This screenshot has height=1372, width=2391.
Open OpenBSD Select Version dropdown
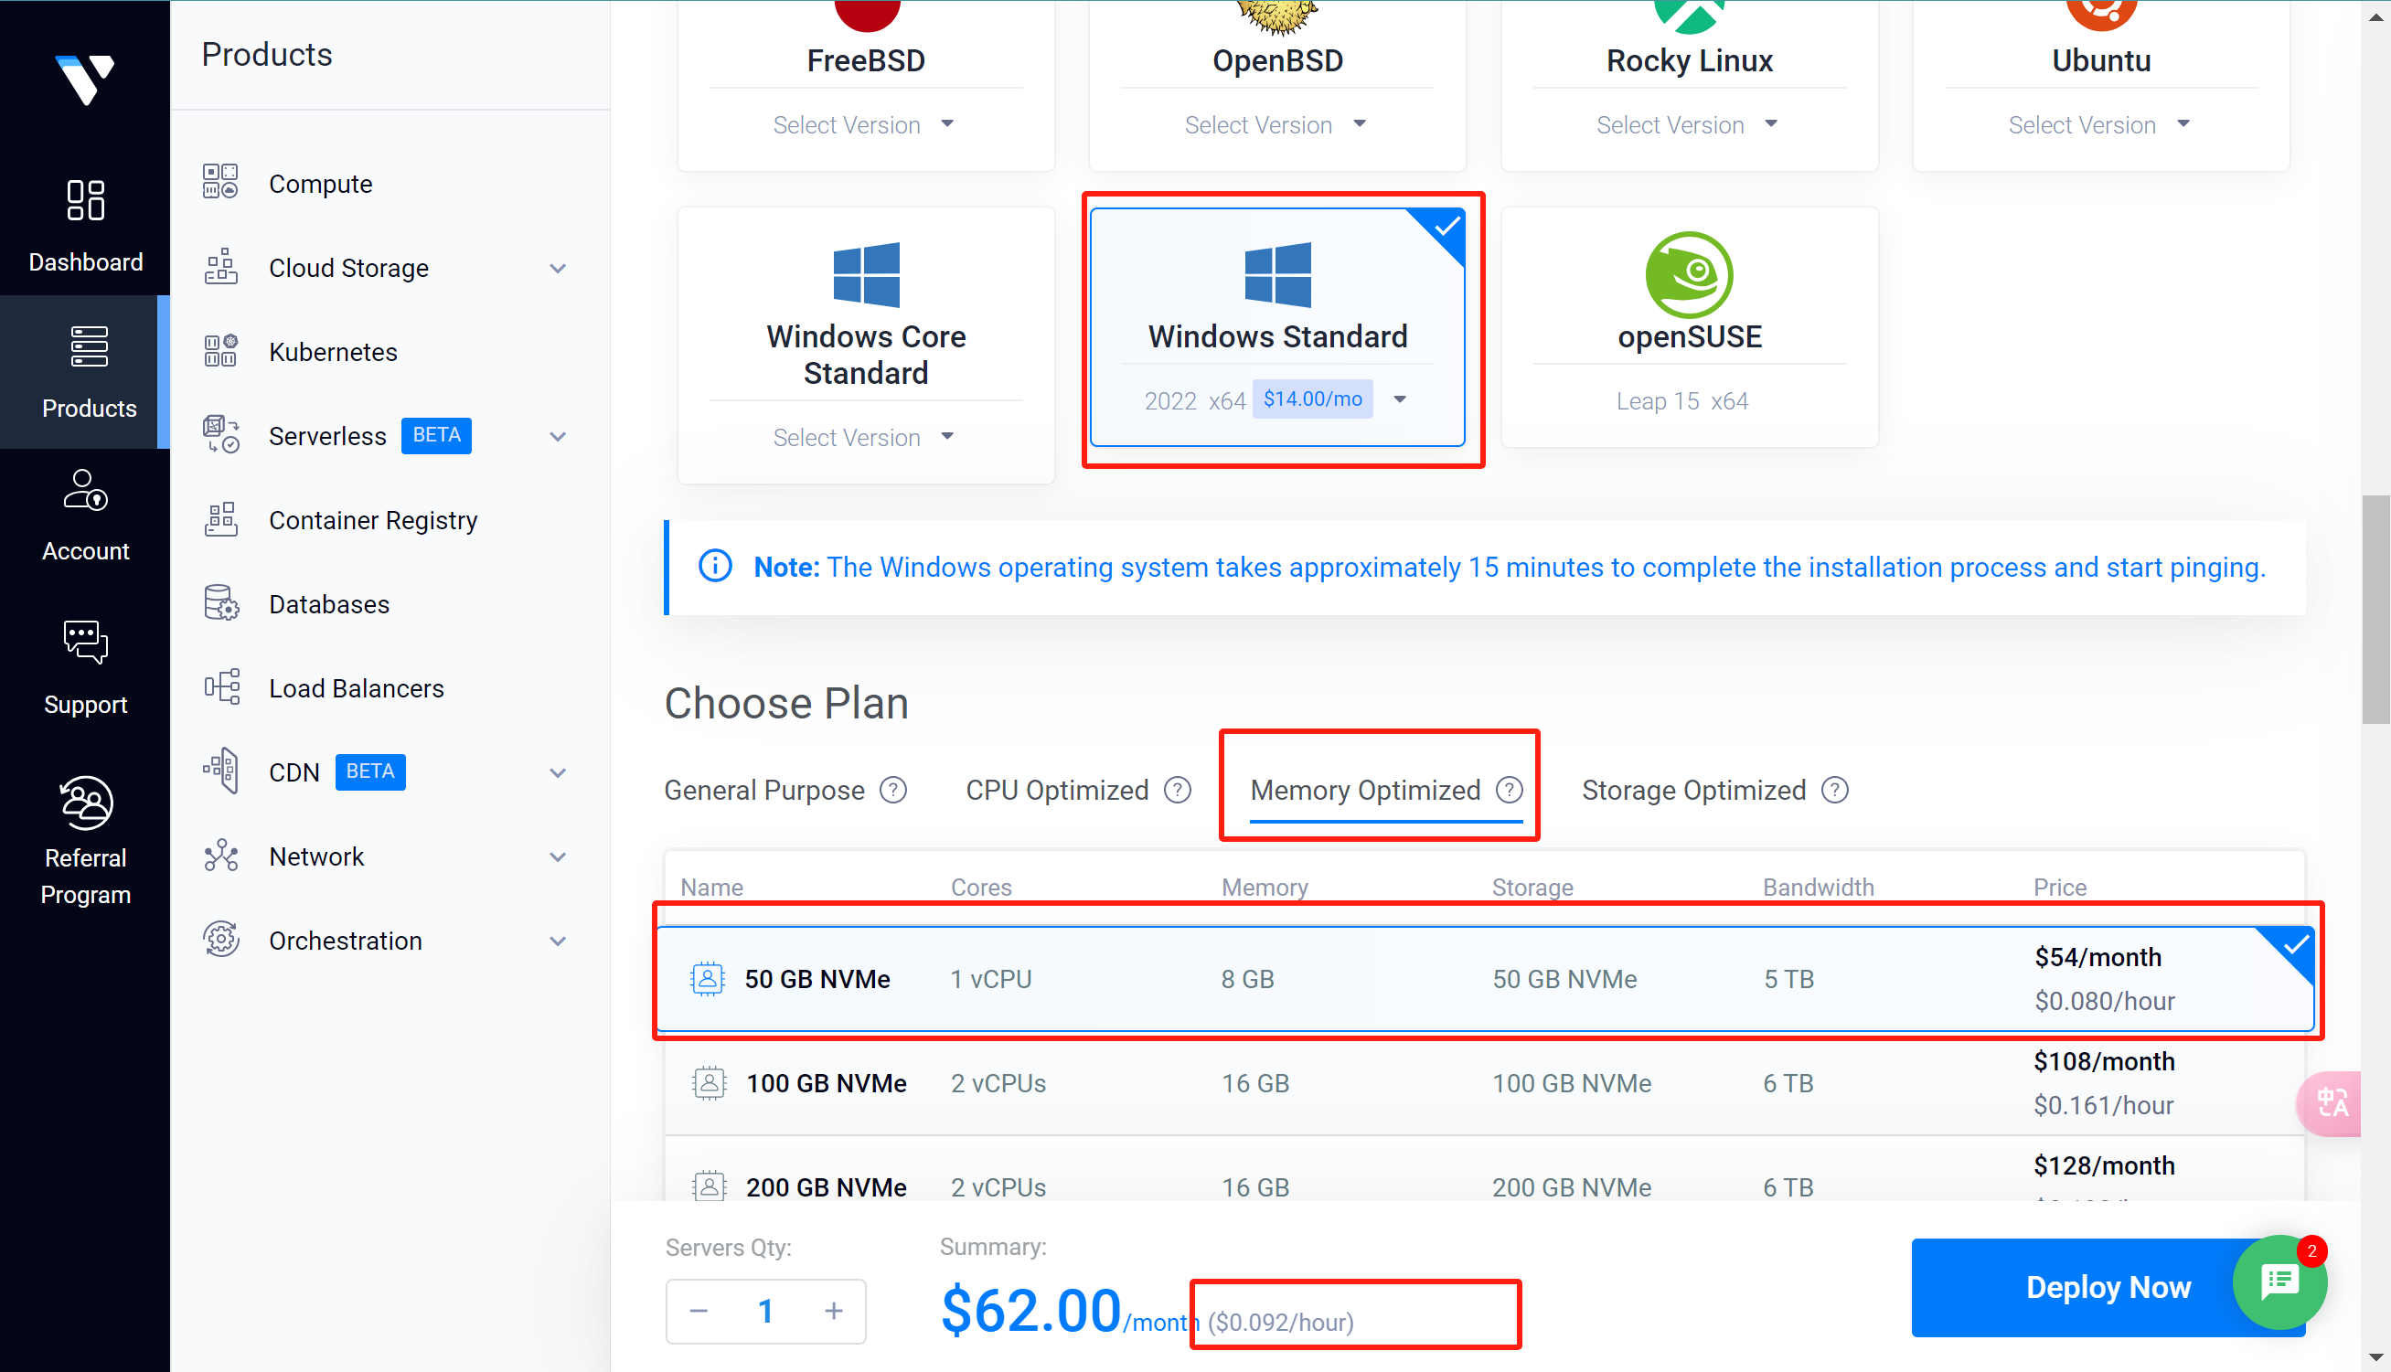(1276, 124)
